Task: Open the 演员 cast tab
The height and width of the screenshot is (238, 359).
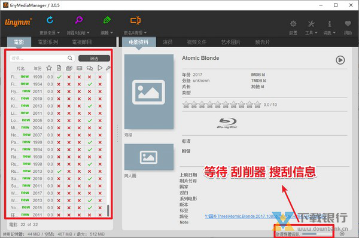Action: [168, 42]
